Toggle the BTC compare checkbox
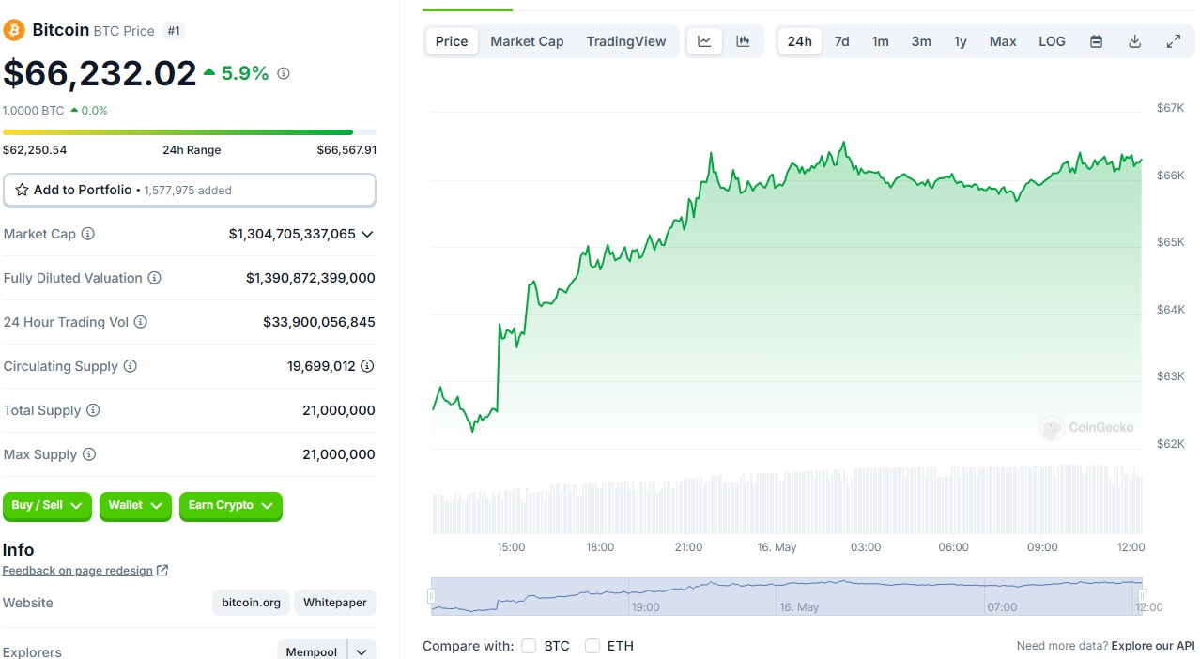The image size is (1200, 659). pyautogui.click(x=529, y=646)
